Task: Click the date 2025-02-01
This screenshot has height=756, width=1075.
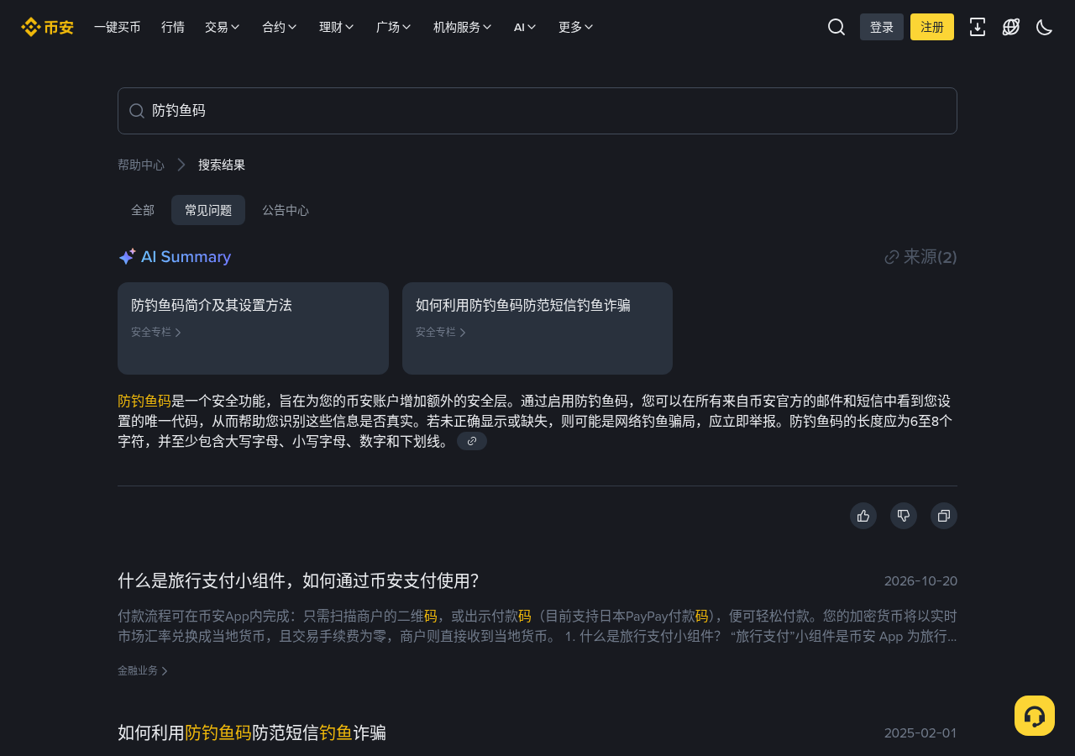Action: pos(920,732)
